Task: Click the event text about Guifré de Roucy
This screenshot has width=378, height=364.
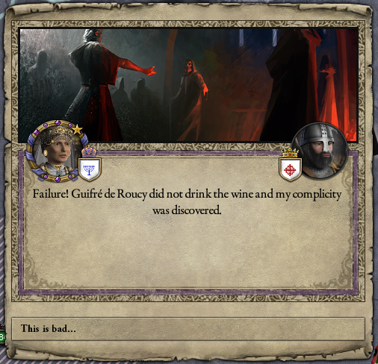Action: tap(187, 202)
